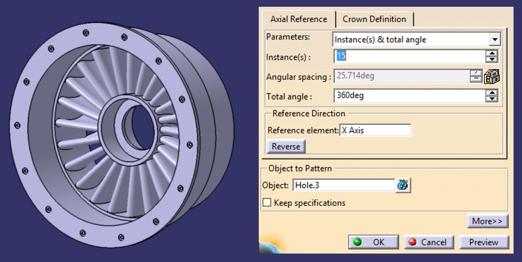The image size is (522, 262).
Task: Open the Parameters dropdown arrow
Action: pyautogui.click(x=495, y=39)
